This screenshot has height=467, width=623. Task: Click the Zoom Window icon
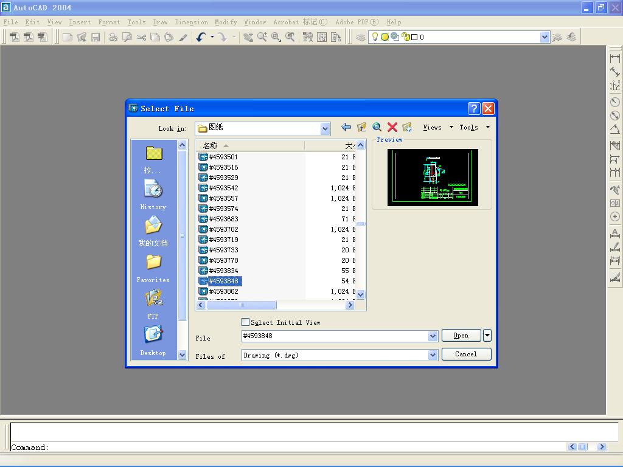[276, 37]
